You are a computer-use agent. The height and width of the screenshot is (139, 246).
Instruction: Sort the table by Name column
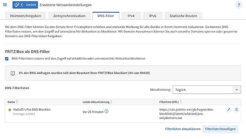point(13,102)
